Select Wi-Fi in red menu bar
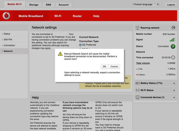 (58, 16)
